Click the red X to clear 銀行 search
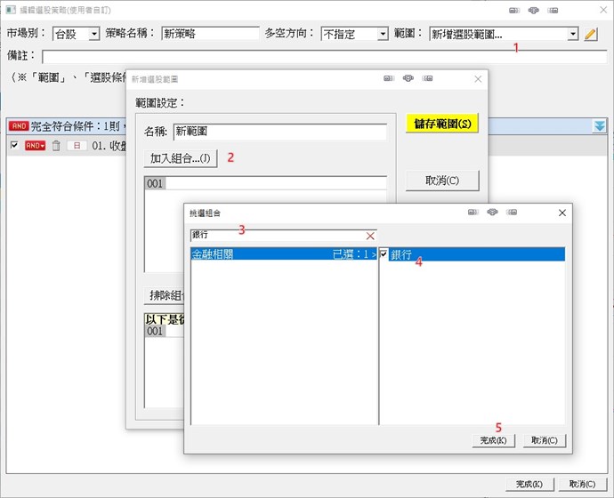 (370, 236)
